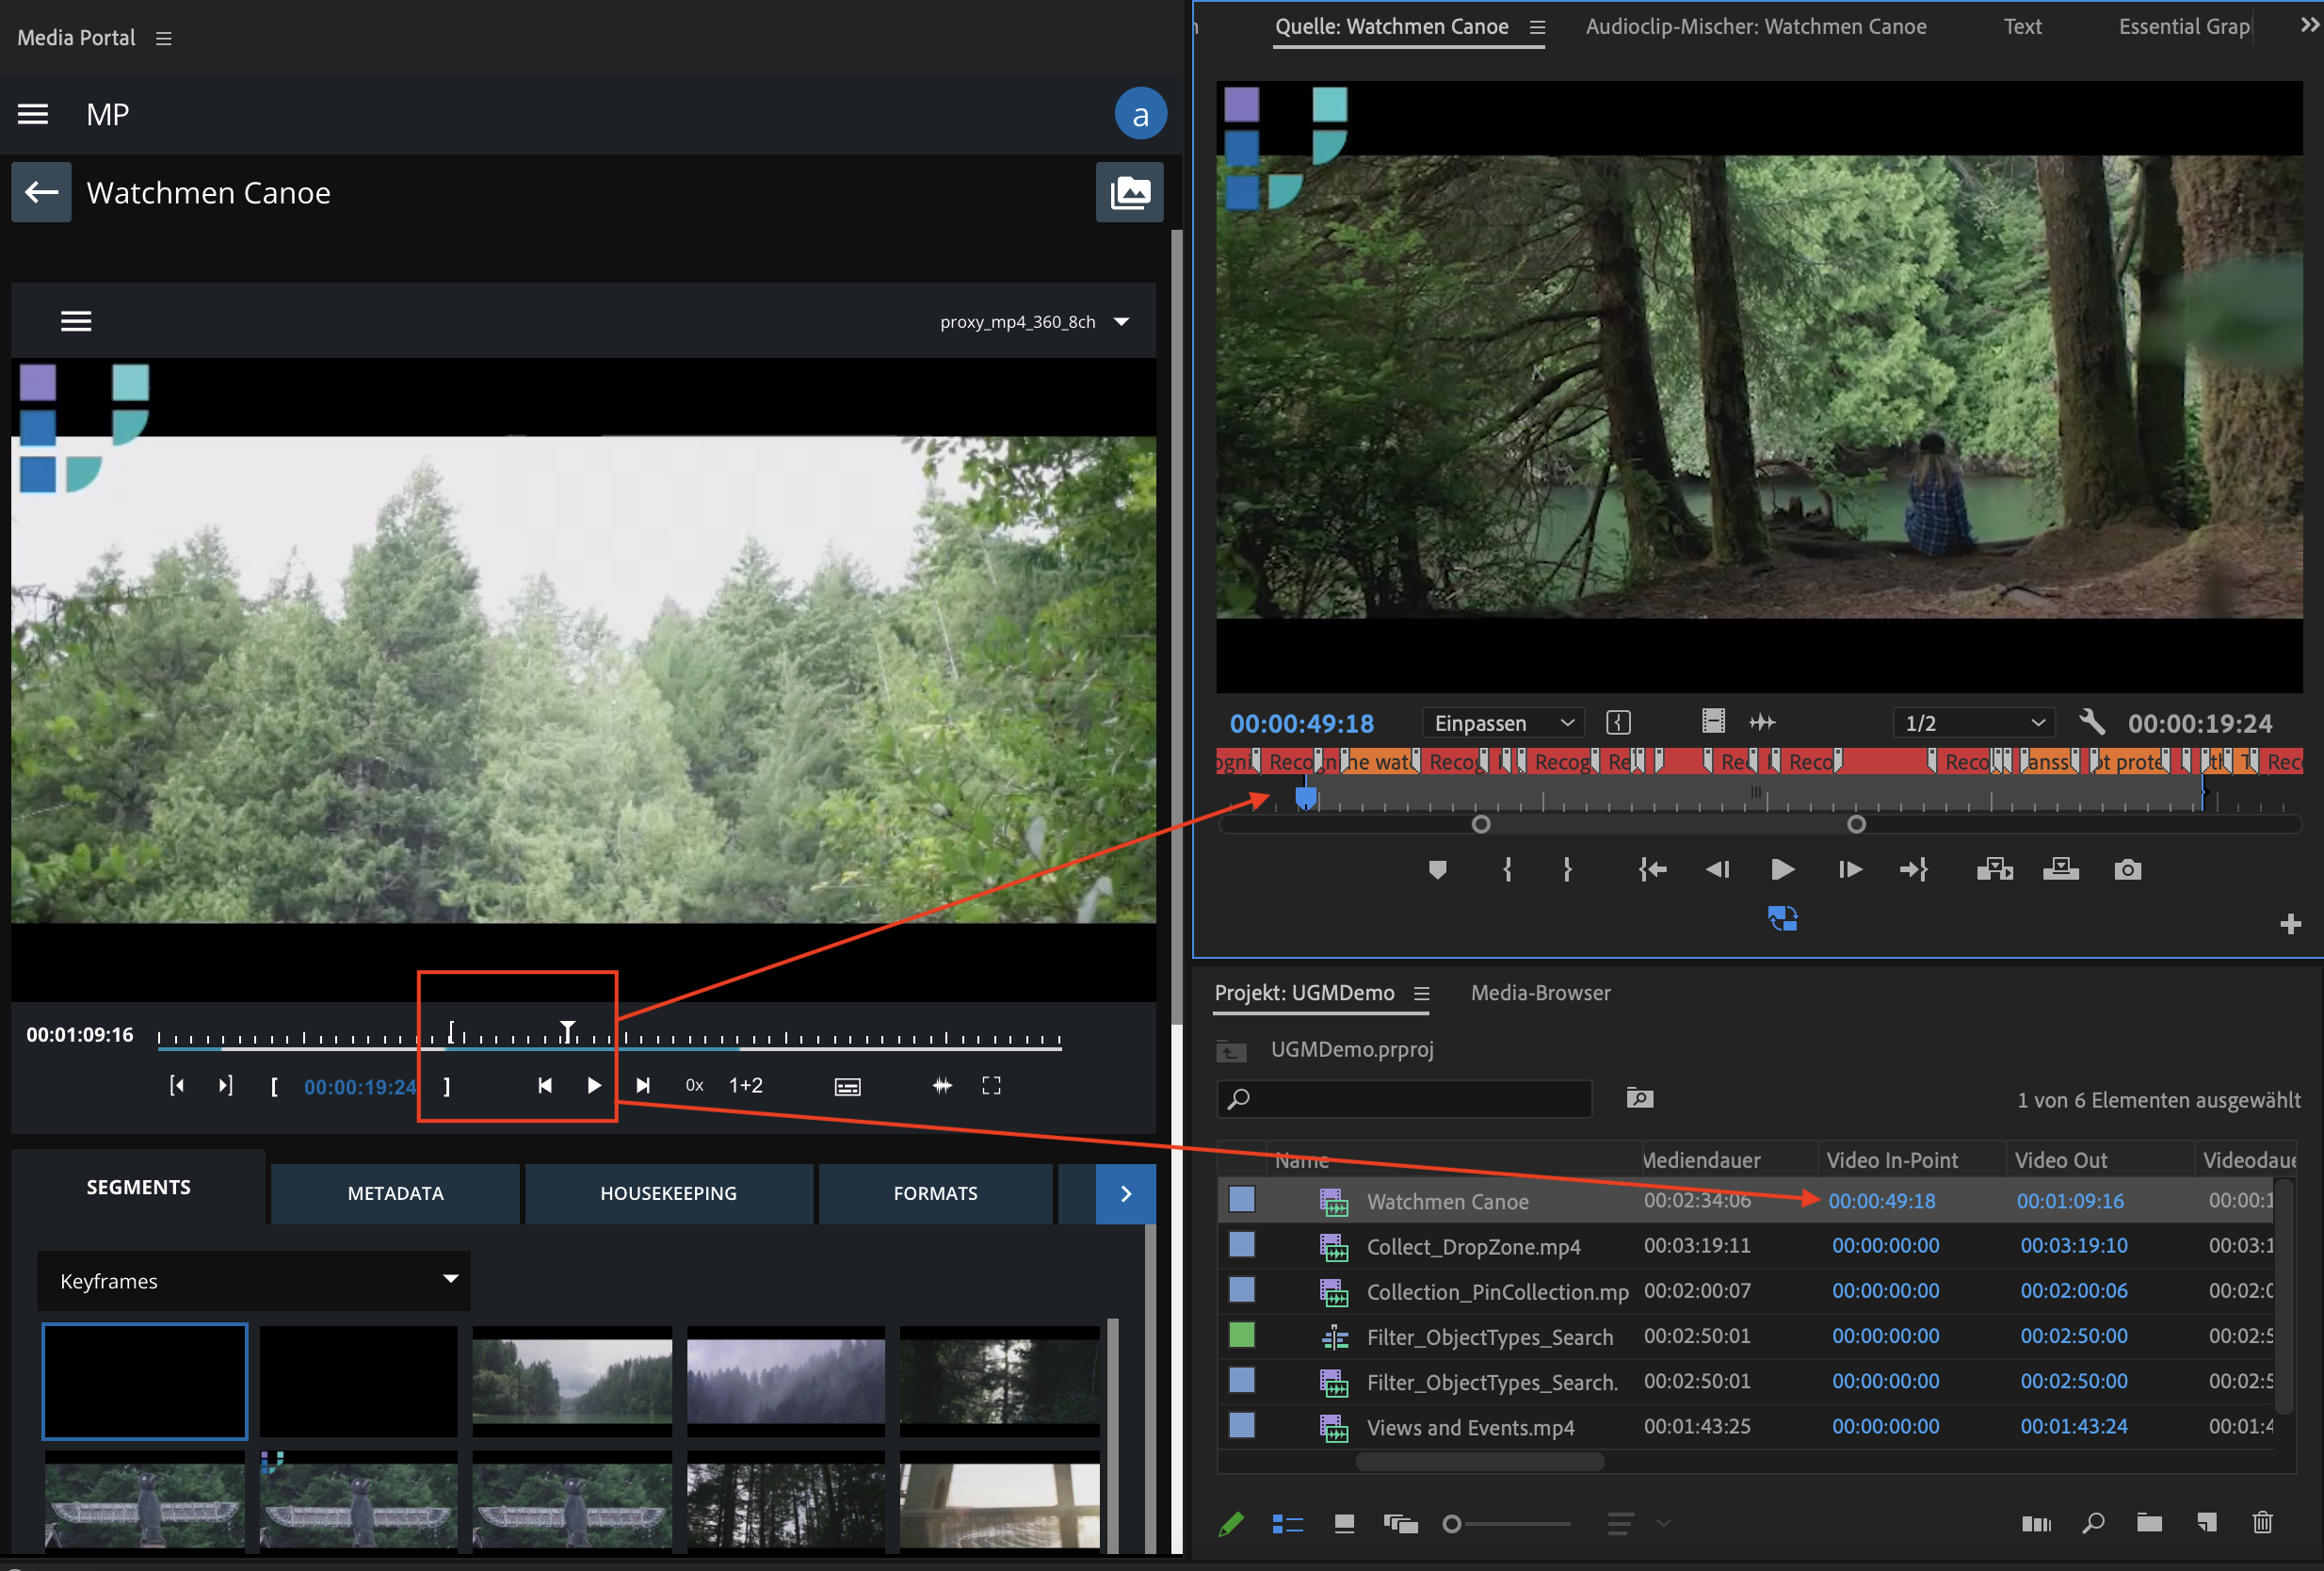Image resolution: width=2324 pixels, height=1571 pixels.
Task: Select the misty forest lake keyframe thumbnail
Action: (x=572, y=1381)
